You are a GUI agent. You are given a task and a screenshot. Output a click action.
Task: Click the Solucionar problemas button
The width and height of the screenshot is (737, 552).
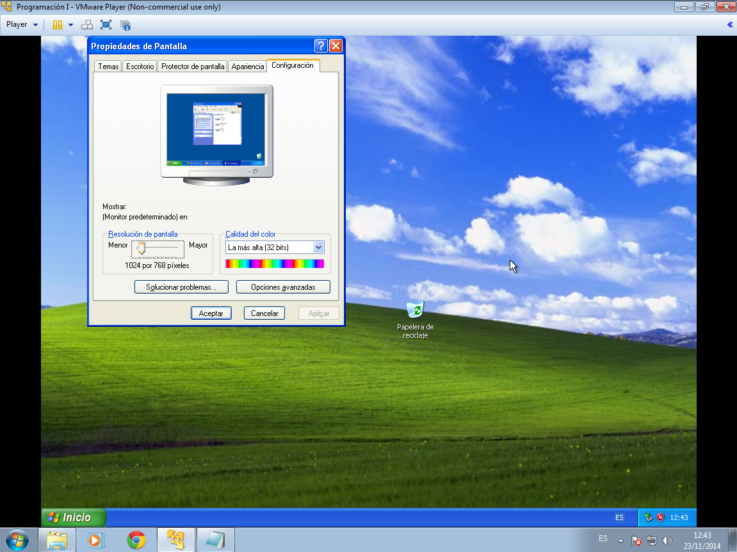coord(181,287)
